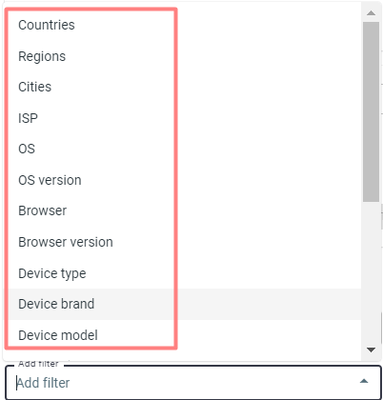Click scrollbar up arrow in list
Image resolution: width=383 pixels, height=400 pixels.
click(371, 13)
